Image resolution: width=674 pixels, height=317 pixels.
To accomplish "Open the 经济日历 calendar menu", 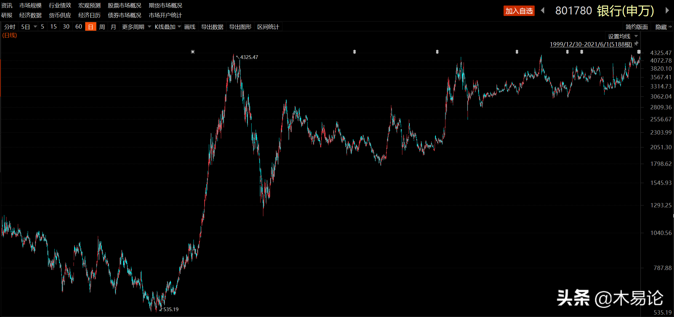I will 90,15.
